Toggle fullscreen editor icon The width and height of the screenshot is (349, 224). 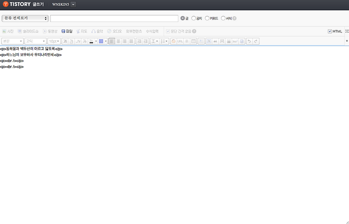tap(347, 31)
